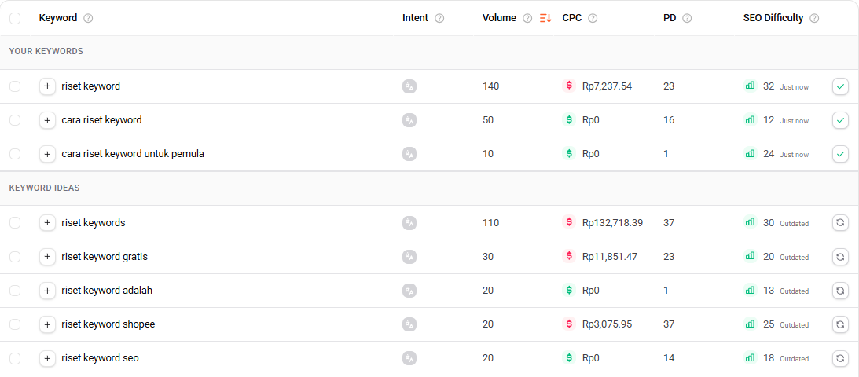Image resolution: width=859 pixels, height=377 pixels.
Task: Click the KEYWORD IDEAS section label
Action: pyautogui.click(x=44, y=188)
